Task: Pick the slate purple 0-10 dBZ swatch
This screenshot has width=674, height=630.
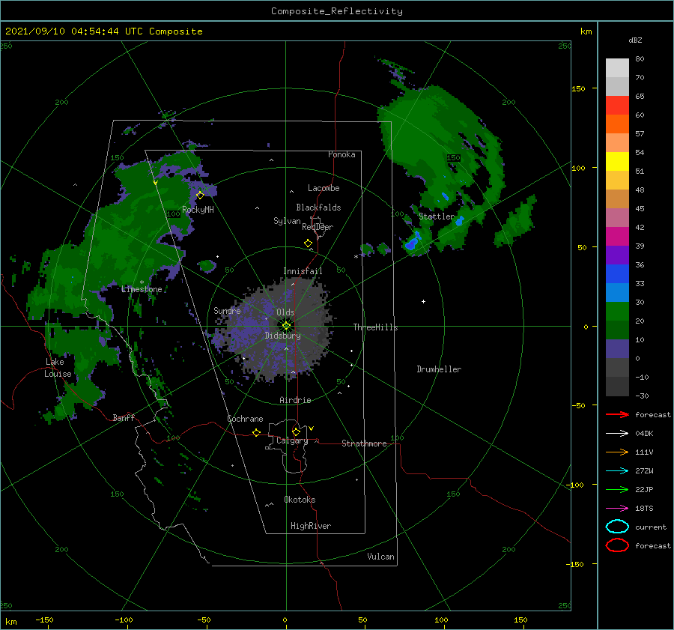Action: point(617,349)
